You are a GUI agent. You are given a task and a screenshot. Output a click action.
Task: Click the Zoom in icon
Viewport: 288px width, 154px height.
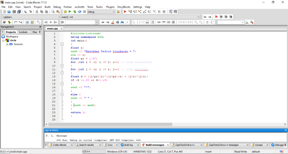click(x=196, y=22)
